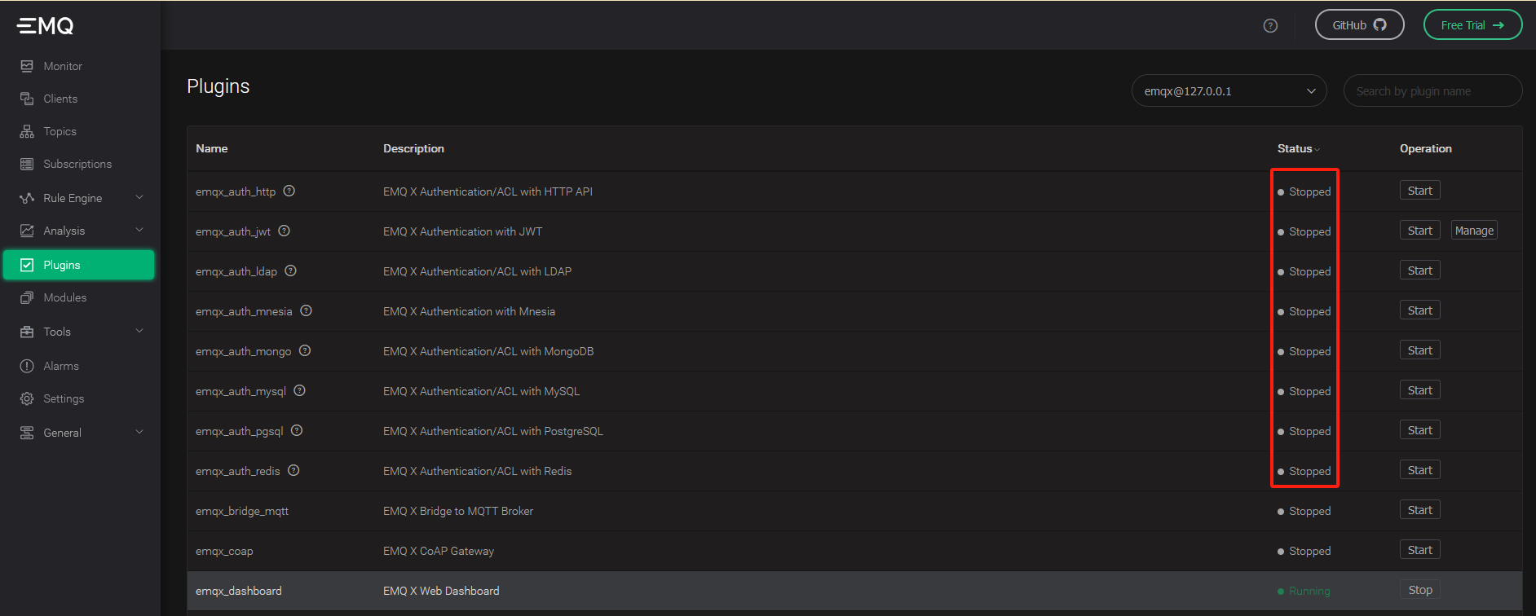The height and width of the screenshot is (616, 1536).
Task: Expand the Rule Engine submenu chevron
Action: click(x=139, y=197)
